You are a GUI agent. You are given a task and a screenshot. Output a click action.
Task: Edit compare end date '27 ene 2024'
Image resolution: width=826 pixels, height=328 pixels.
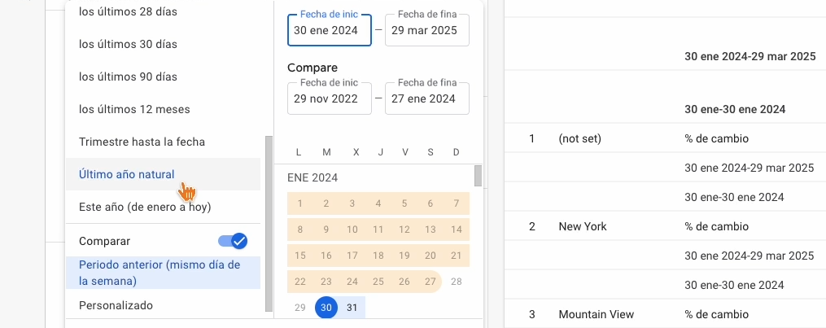426,98
